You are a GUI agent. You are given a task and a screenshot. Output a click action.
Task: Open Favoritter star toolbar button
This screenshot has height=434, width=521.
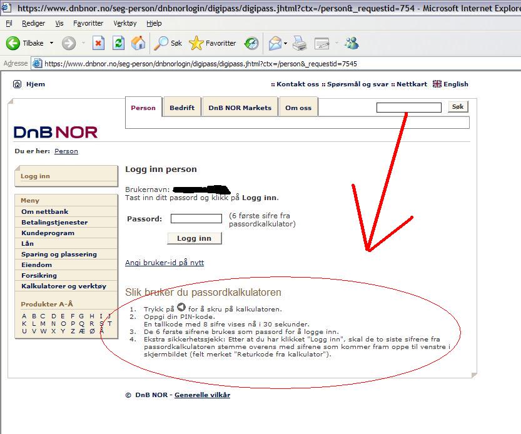click(213, 43)
